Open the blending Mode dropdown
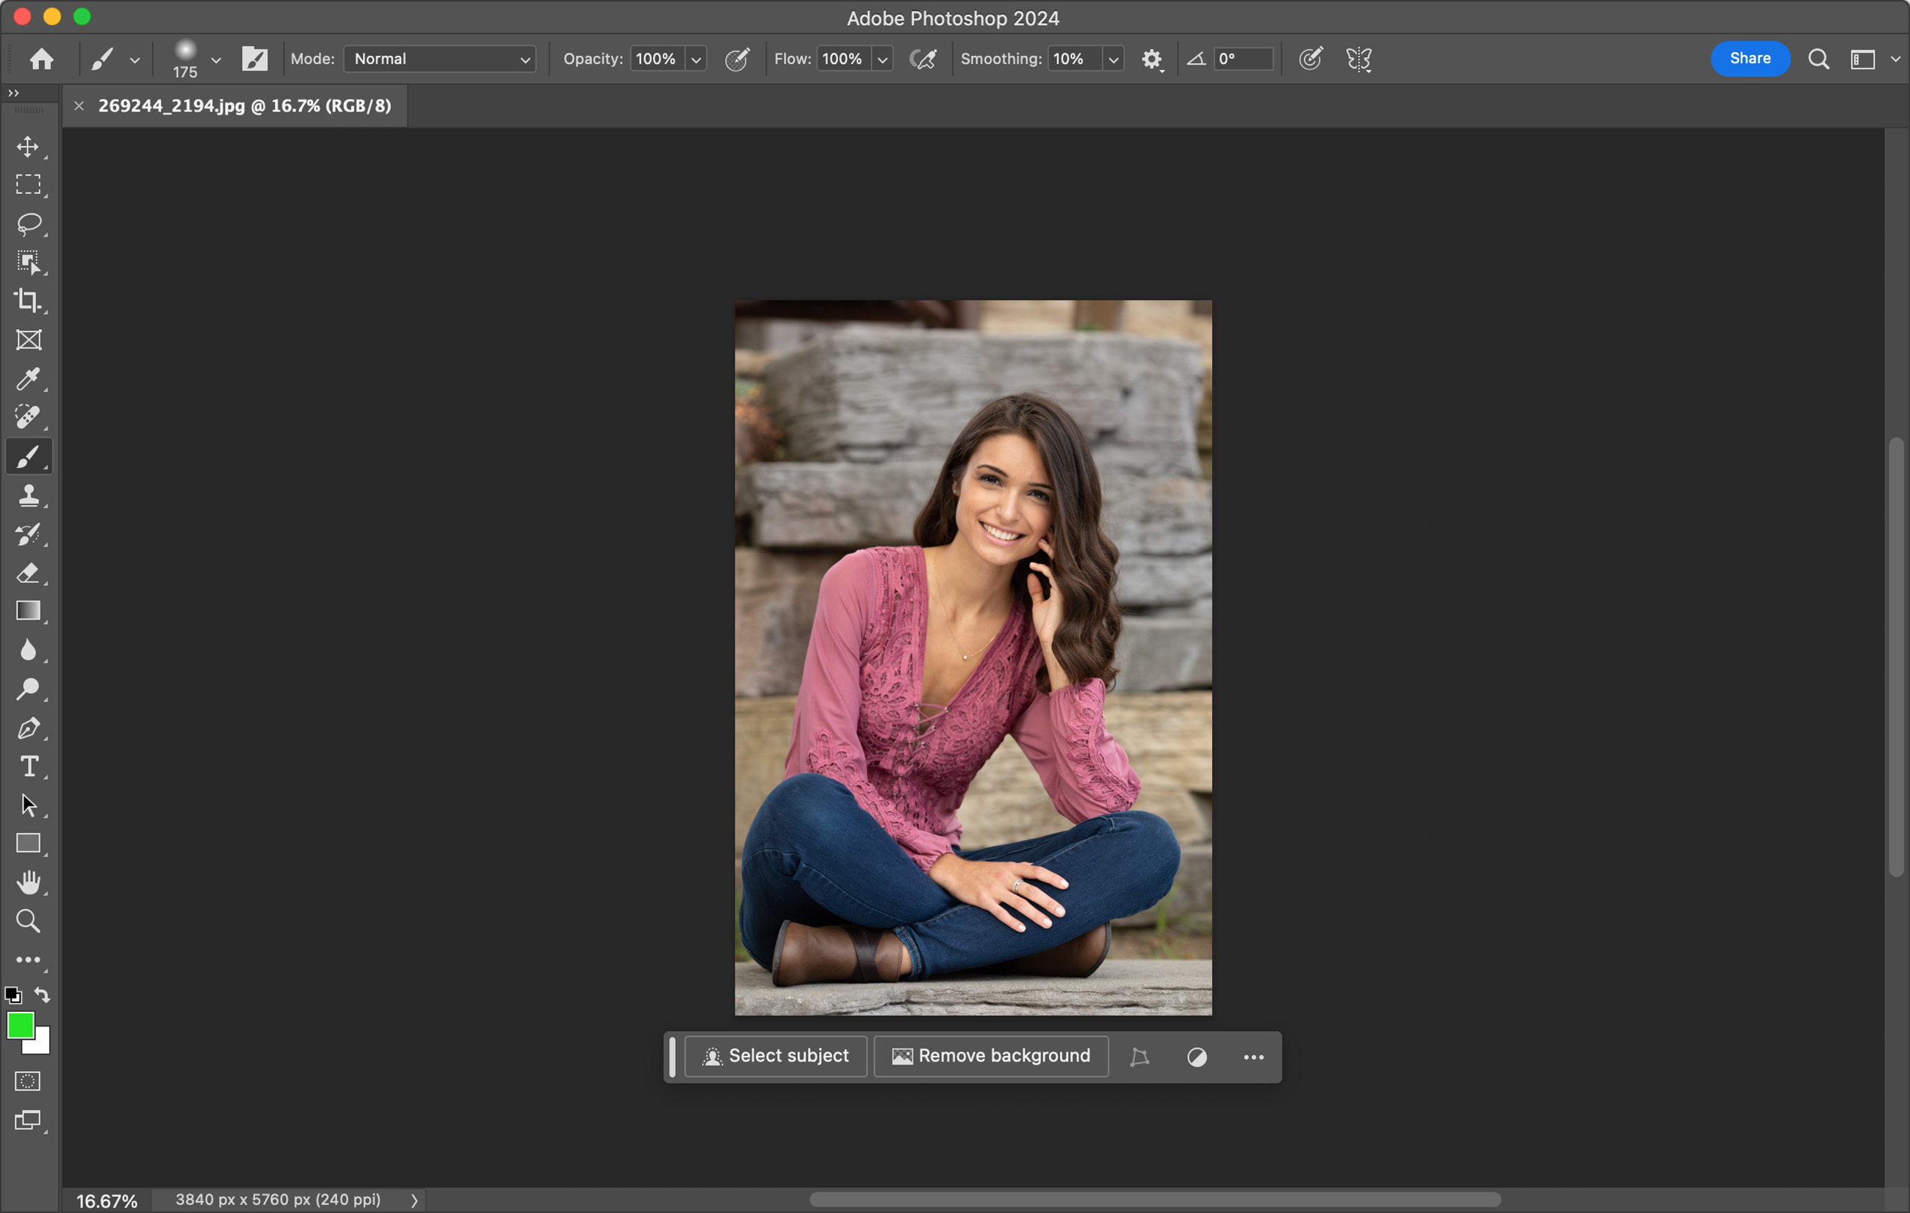Screen dimensions: 1910x1213 click(x=440, y=59)
